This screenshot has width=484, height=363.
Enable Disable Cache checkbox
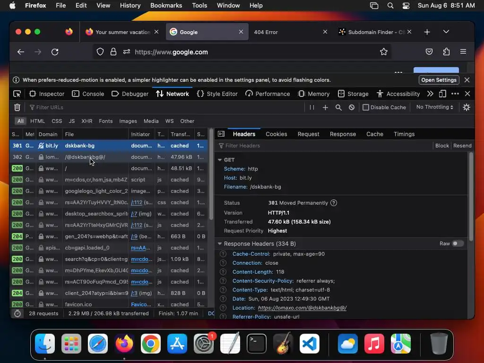[x=366, y=107]
